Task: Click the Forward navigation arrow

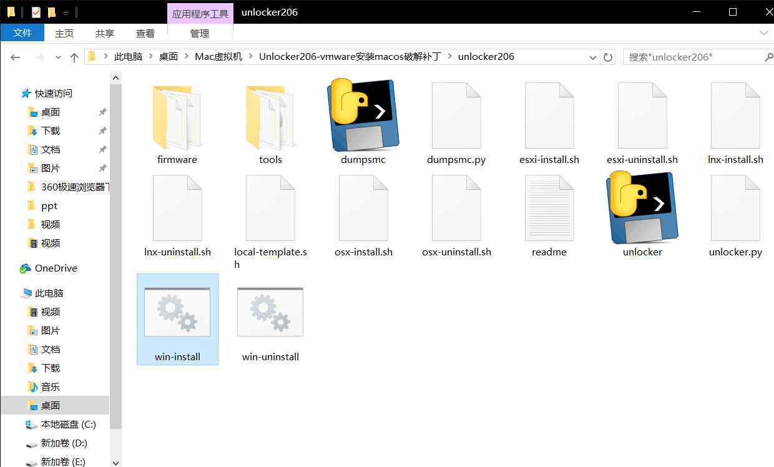Action: [x=39, y=57]
